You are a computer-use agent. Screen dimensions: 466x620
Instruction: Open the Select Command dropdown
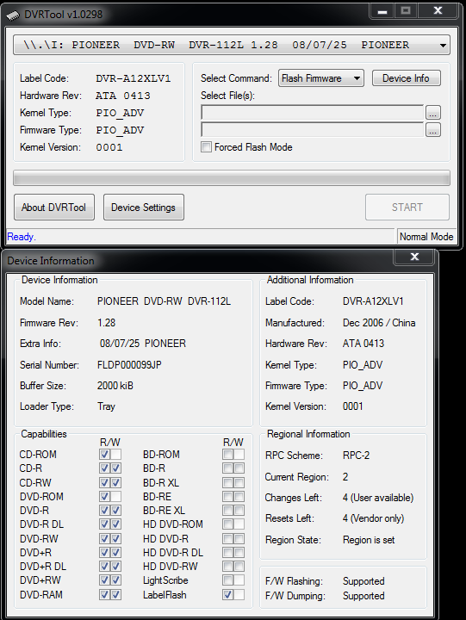320,78
